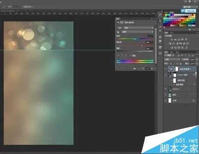Image resolution: width=199 pixels, height=154 pixels.
Task: Select the Background layer thumbnail
Action: [170, 101]
